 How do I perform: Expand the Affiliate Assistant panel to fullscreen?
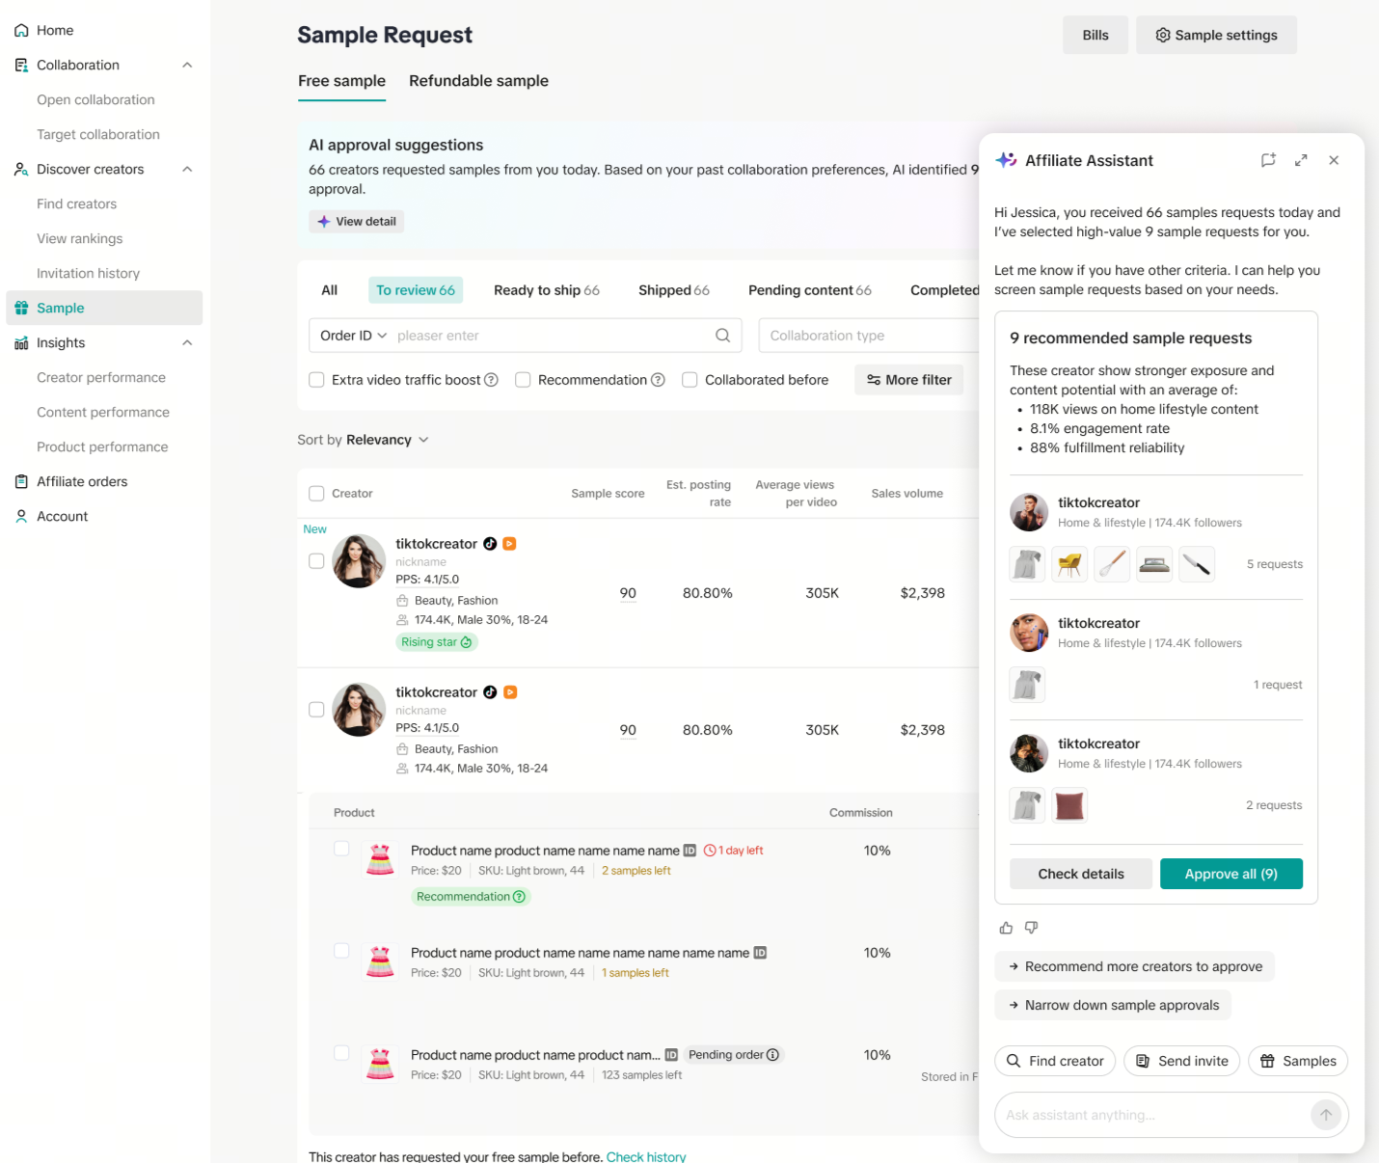click(1301, 160)
